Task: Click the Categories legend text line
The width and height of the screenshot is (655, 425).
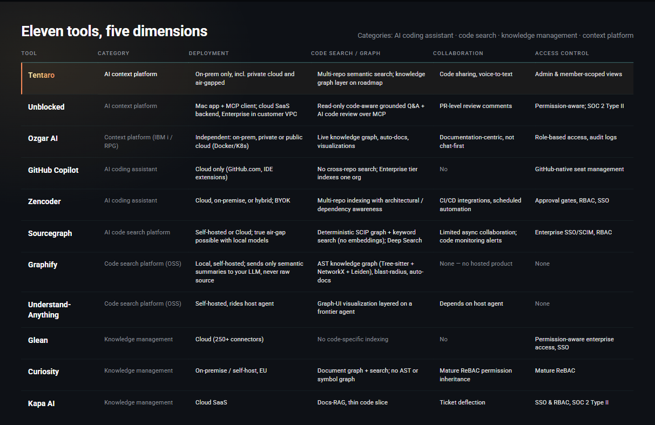Action: [495, 36]
